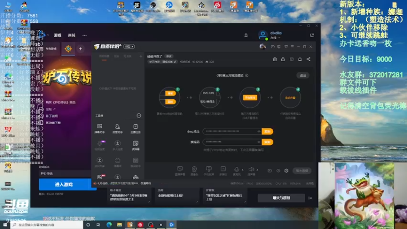Add a 直播弹幕 source in the bottom bar

click(180, 171)
